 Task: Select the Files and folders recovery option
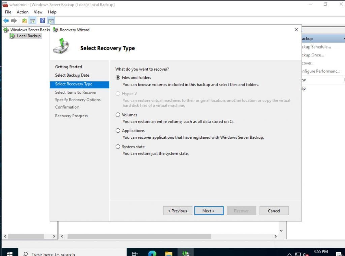coord(118,77)
